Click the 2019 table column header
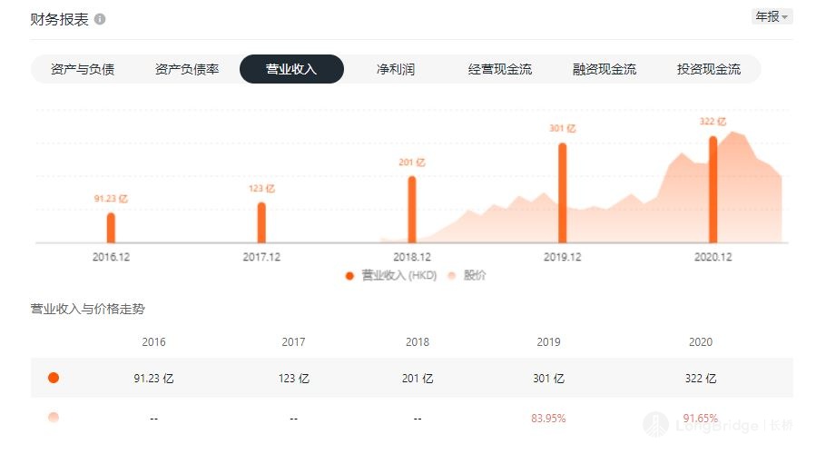The height and width of the screenshot is (454, 816). coord(548,342)
